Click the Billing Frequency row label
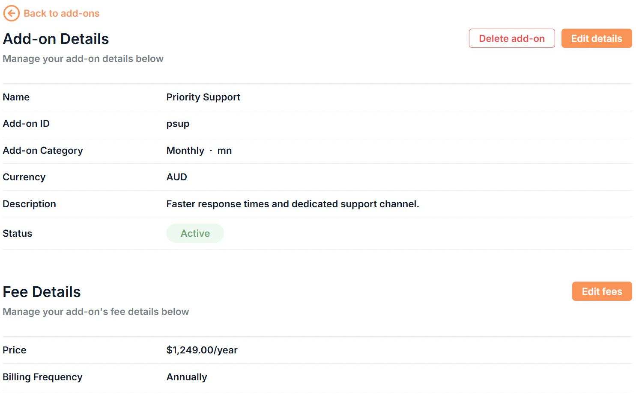The width and height of the screenshot is (636, 394). (42, 377)
